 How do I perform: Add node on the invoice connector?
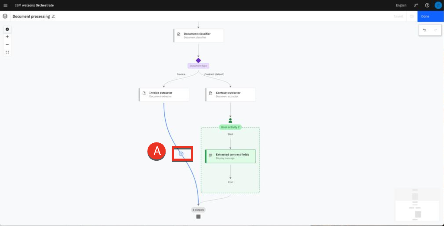181,154
